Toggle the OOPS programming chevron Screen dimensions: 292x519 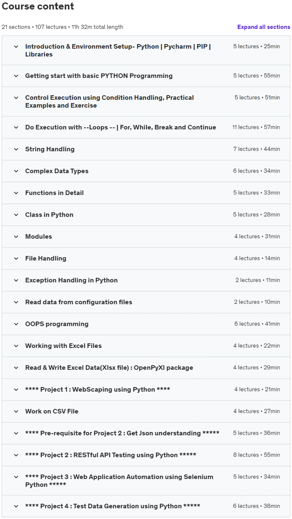click(16, 324)
